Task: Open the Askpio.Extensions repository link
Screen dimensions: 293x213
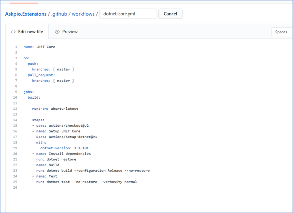Action: pyautogui.click(x=26, y=14)
